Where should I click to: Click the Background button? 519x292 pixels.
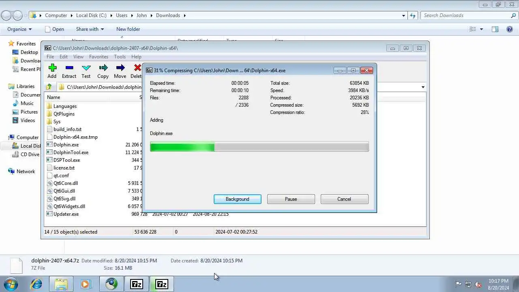click(x=238, y=199)
